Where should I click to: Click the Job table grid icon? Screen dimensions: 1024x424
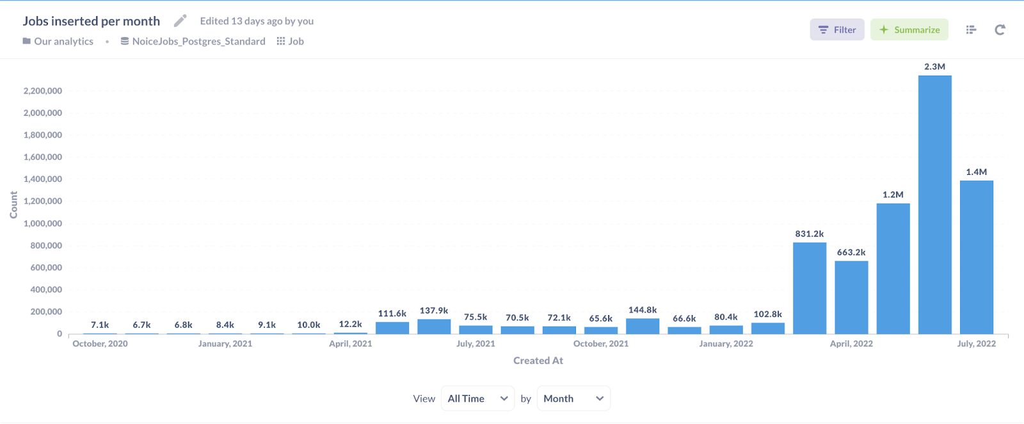click(280, 41)
